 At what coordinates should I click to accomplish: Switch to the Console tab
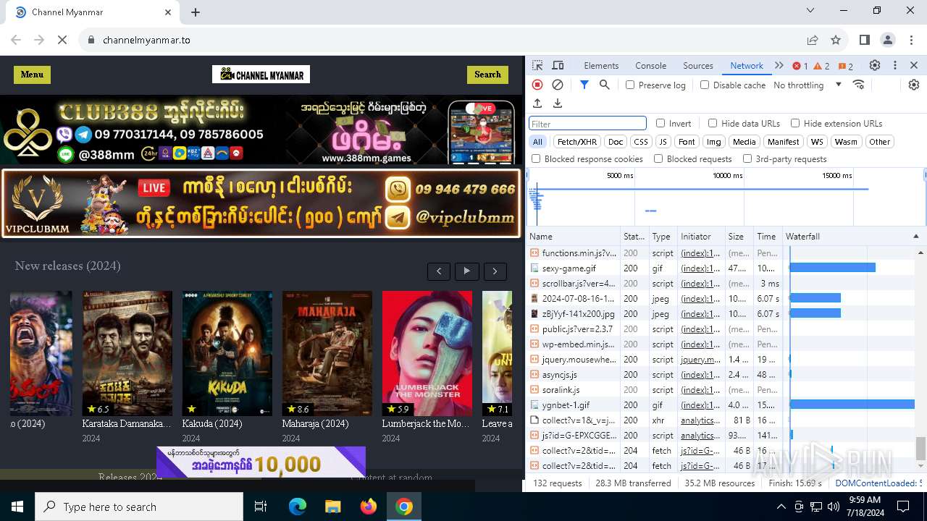[x=650, y=65]
